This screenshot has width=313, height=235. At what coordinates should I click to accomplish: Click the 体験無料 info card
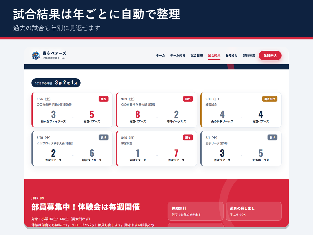tap(196, 211)
